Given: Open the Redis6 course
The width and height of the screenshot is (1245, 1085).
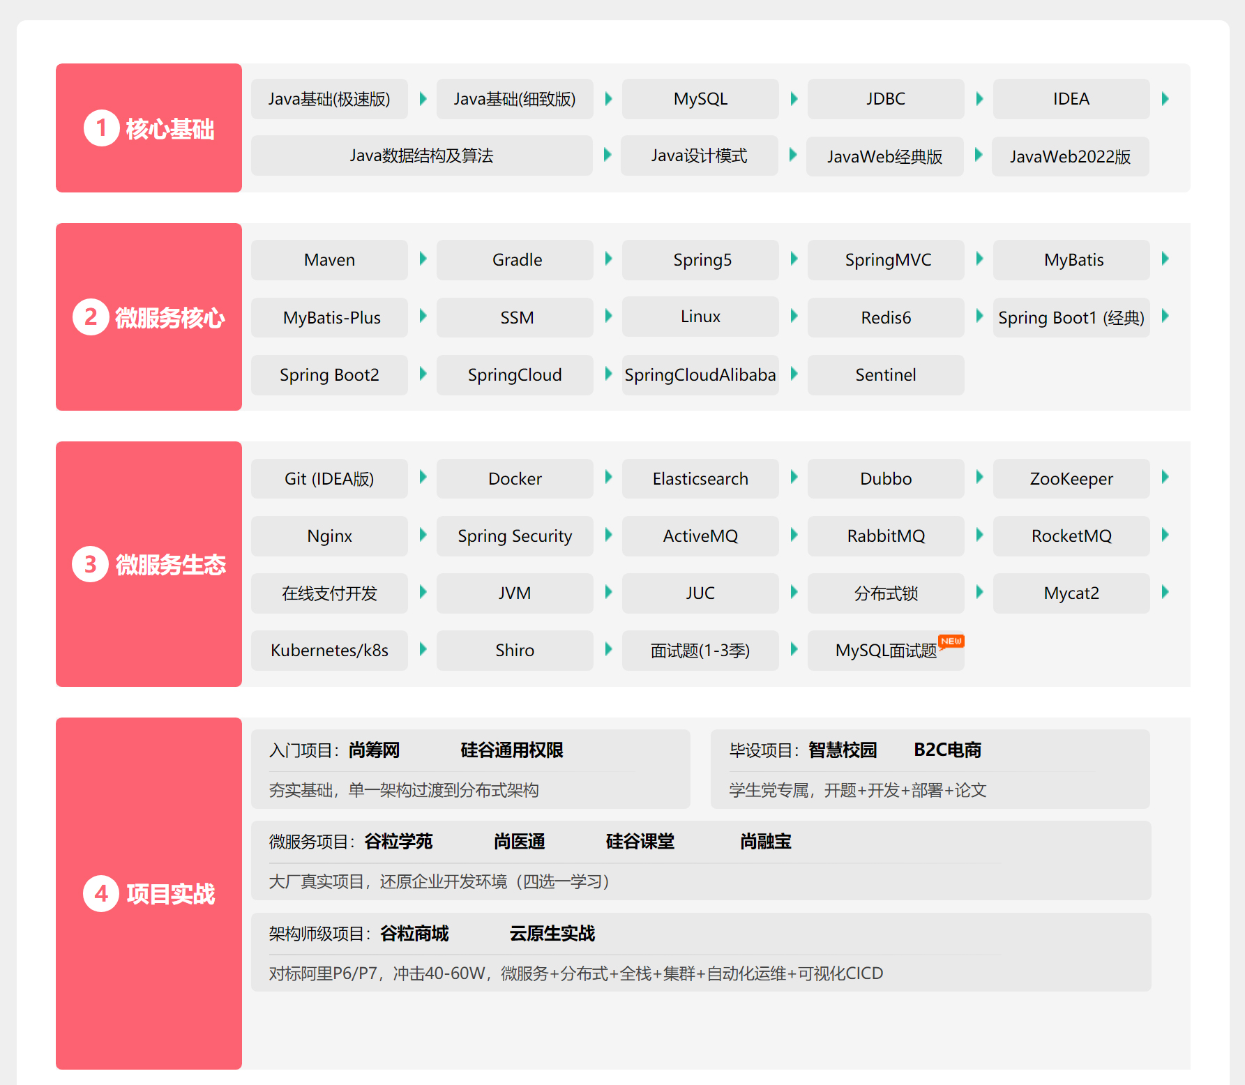Looking at the screenshot, I should (x=886, y=318).
